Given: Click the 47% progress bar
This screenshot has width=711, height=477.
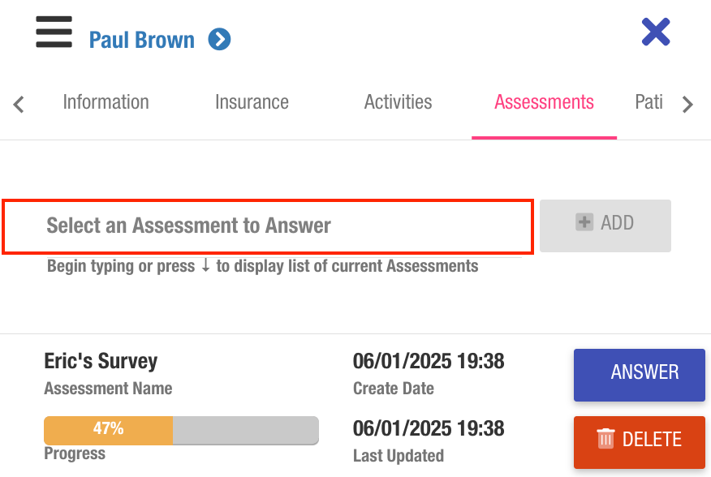Looking at the screenshot, I should pyautogui.click(x=181, y=429).
